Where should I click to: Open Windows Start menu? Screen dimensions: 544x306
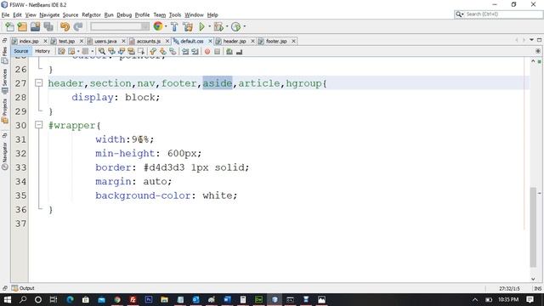7,299
